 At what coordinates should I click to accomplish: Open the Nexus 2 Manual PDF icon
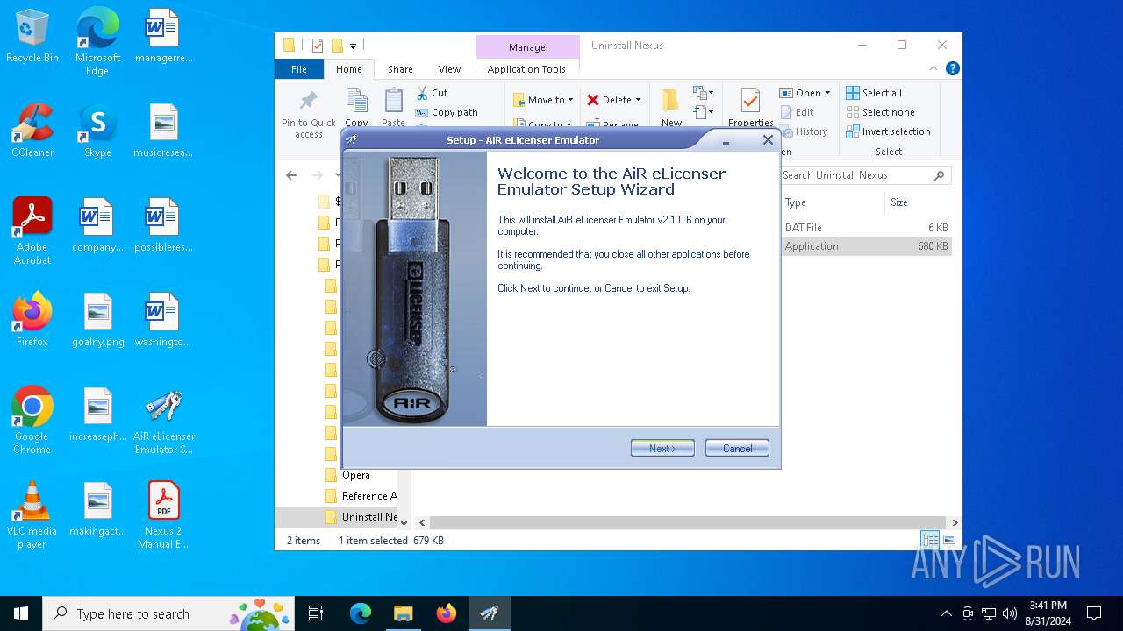(163, 515)
